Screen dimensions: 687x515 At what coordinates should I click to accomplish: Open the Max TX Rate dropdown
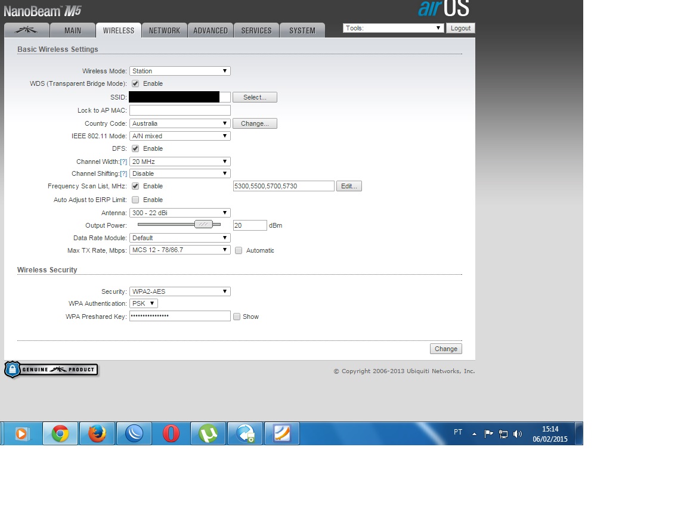(180, 250)
